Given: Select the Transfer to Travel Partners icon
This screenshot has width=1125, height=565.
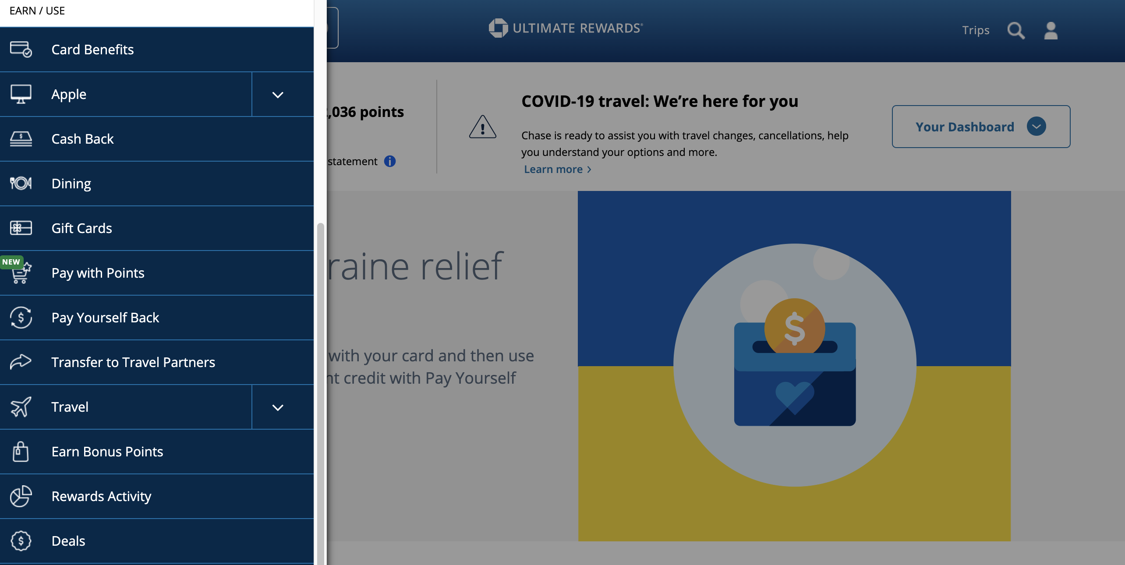Looking at the screenshot, I should (x=20, y=362).
